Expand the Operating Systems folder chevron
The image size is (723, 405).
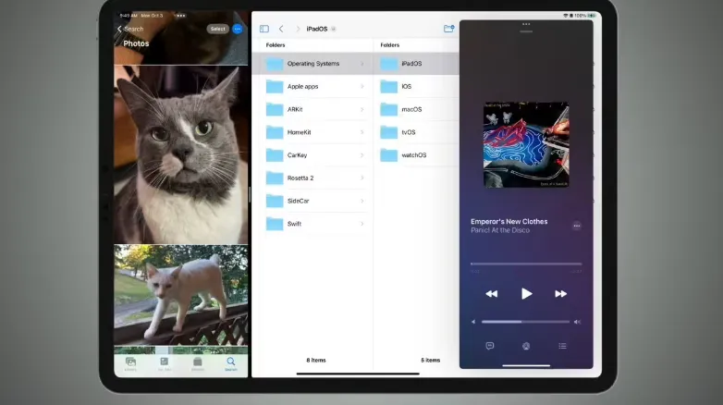coord(361,64)
